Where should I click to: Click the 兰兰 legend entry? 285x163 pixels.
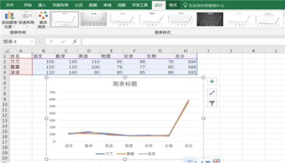coord(104,154)
